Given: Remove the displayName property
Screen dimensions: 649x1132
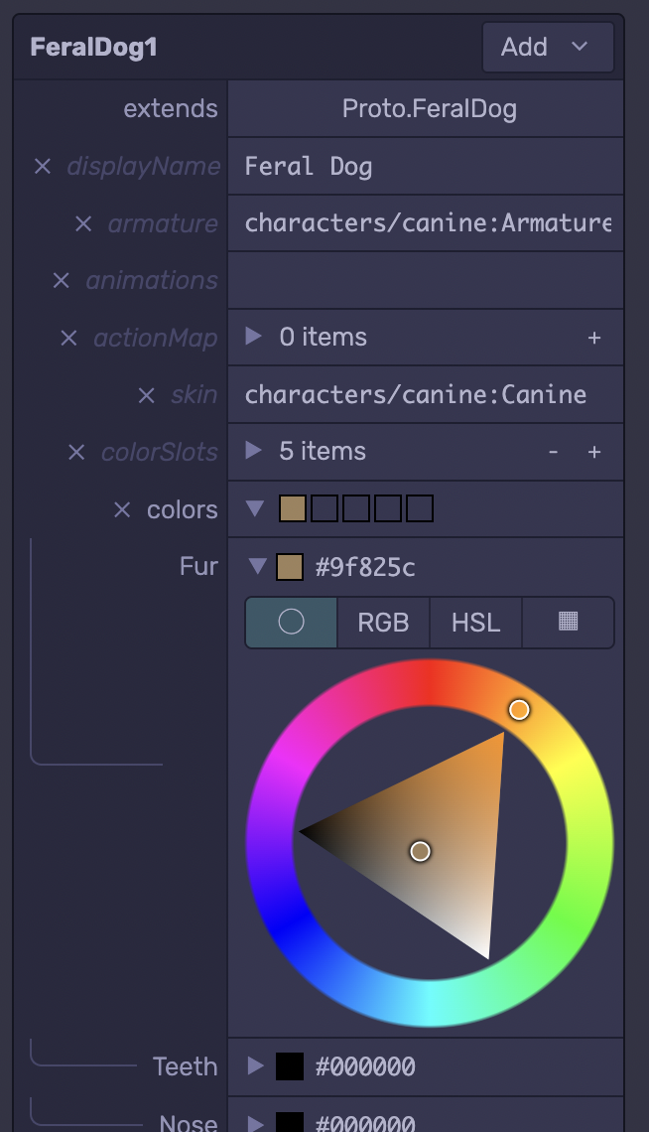Looking at the screenshot, I should coord(43,166).
